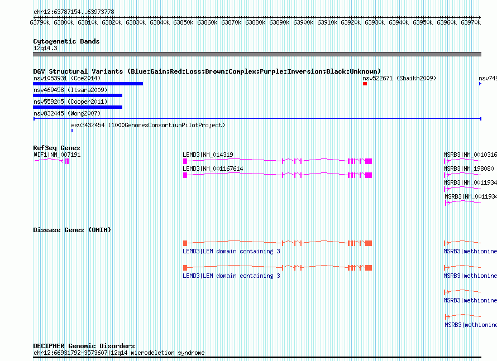Click the nsv1053931 (Coe2014) variant label
The width and height of the screenshot is (497, 361).
click(x=67, y=78)
